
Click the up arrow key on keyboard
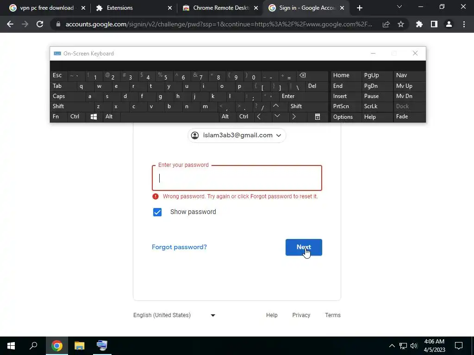[x=276, y=106]
